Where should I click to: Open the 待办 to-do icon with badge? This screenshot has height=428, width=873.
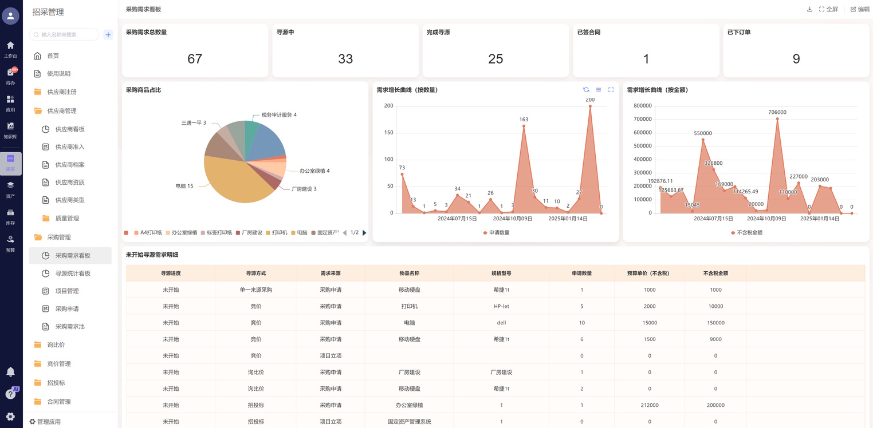10,76
